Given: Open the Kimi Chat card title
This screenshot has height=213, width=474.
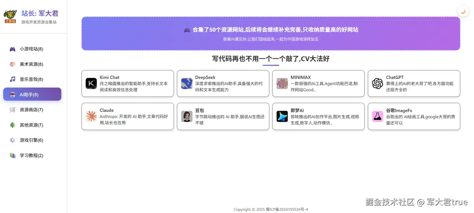Looking at the screenshot, I should pyautogui.click(x=110, y=77).
